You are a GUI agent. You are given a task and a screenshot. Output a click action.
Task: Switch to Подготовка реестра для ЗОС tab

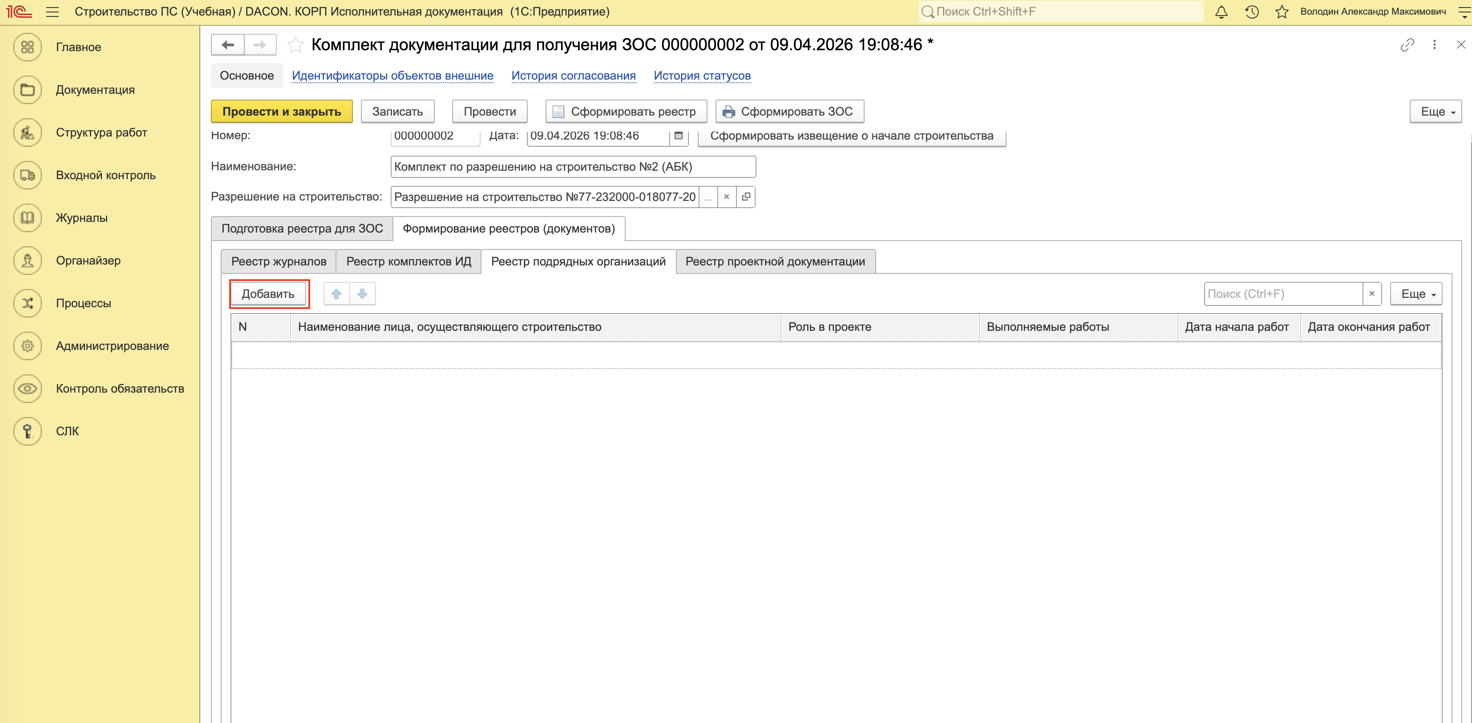click(302, 229)
